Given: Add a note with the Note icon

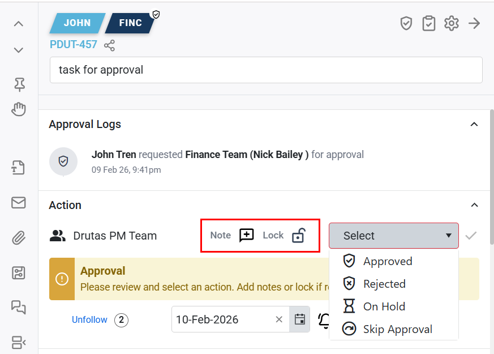Looking at the screenshot, I should (x=247, y=236).
